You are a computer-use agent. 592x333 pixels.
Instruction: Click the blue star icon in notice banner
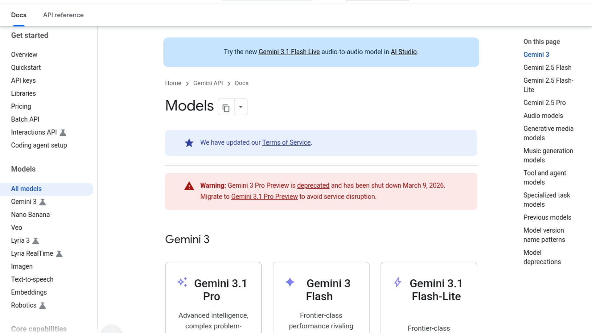pos(189,143)
